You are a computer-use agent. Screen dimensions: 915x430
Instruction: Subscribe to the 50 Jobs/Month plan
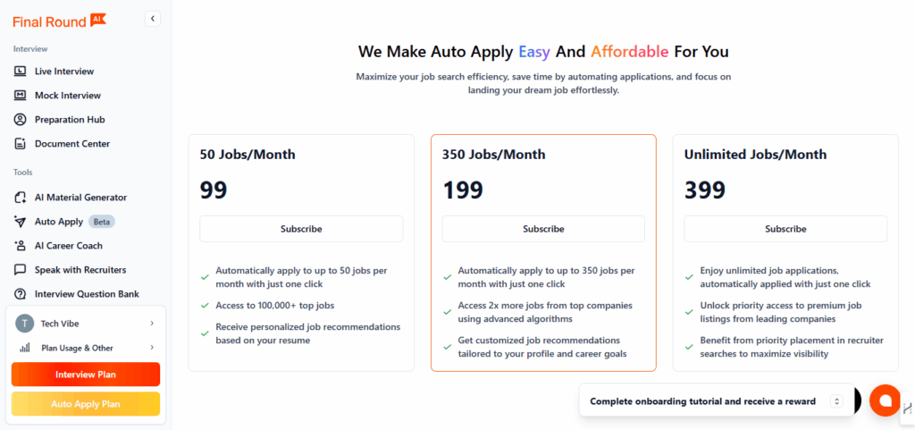301,229
